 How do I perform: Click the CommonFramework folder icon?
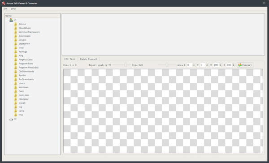tap(16, 32)
